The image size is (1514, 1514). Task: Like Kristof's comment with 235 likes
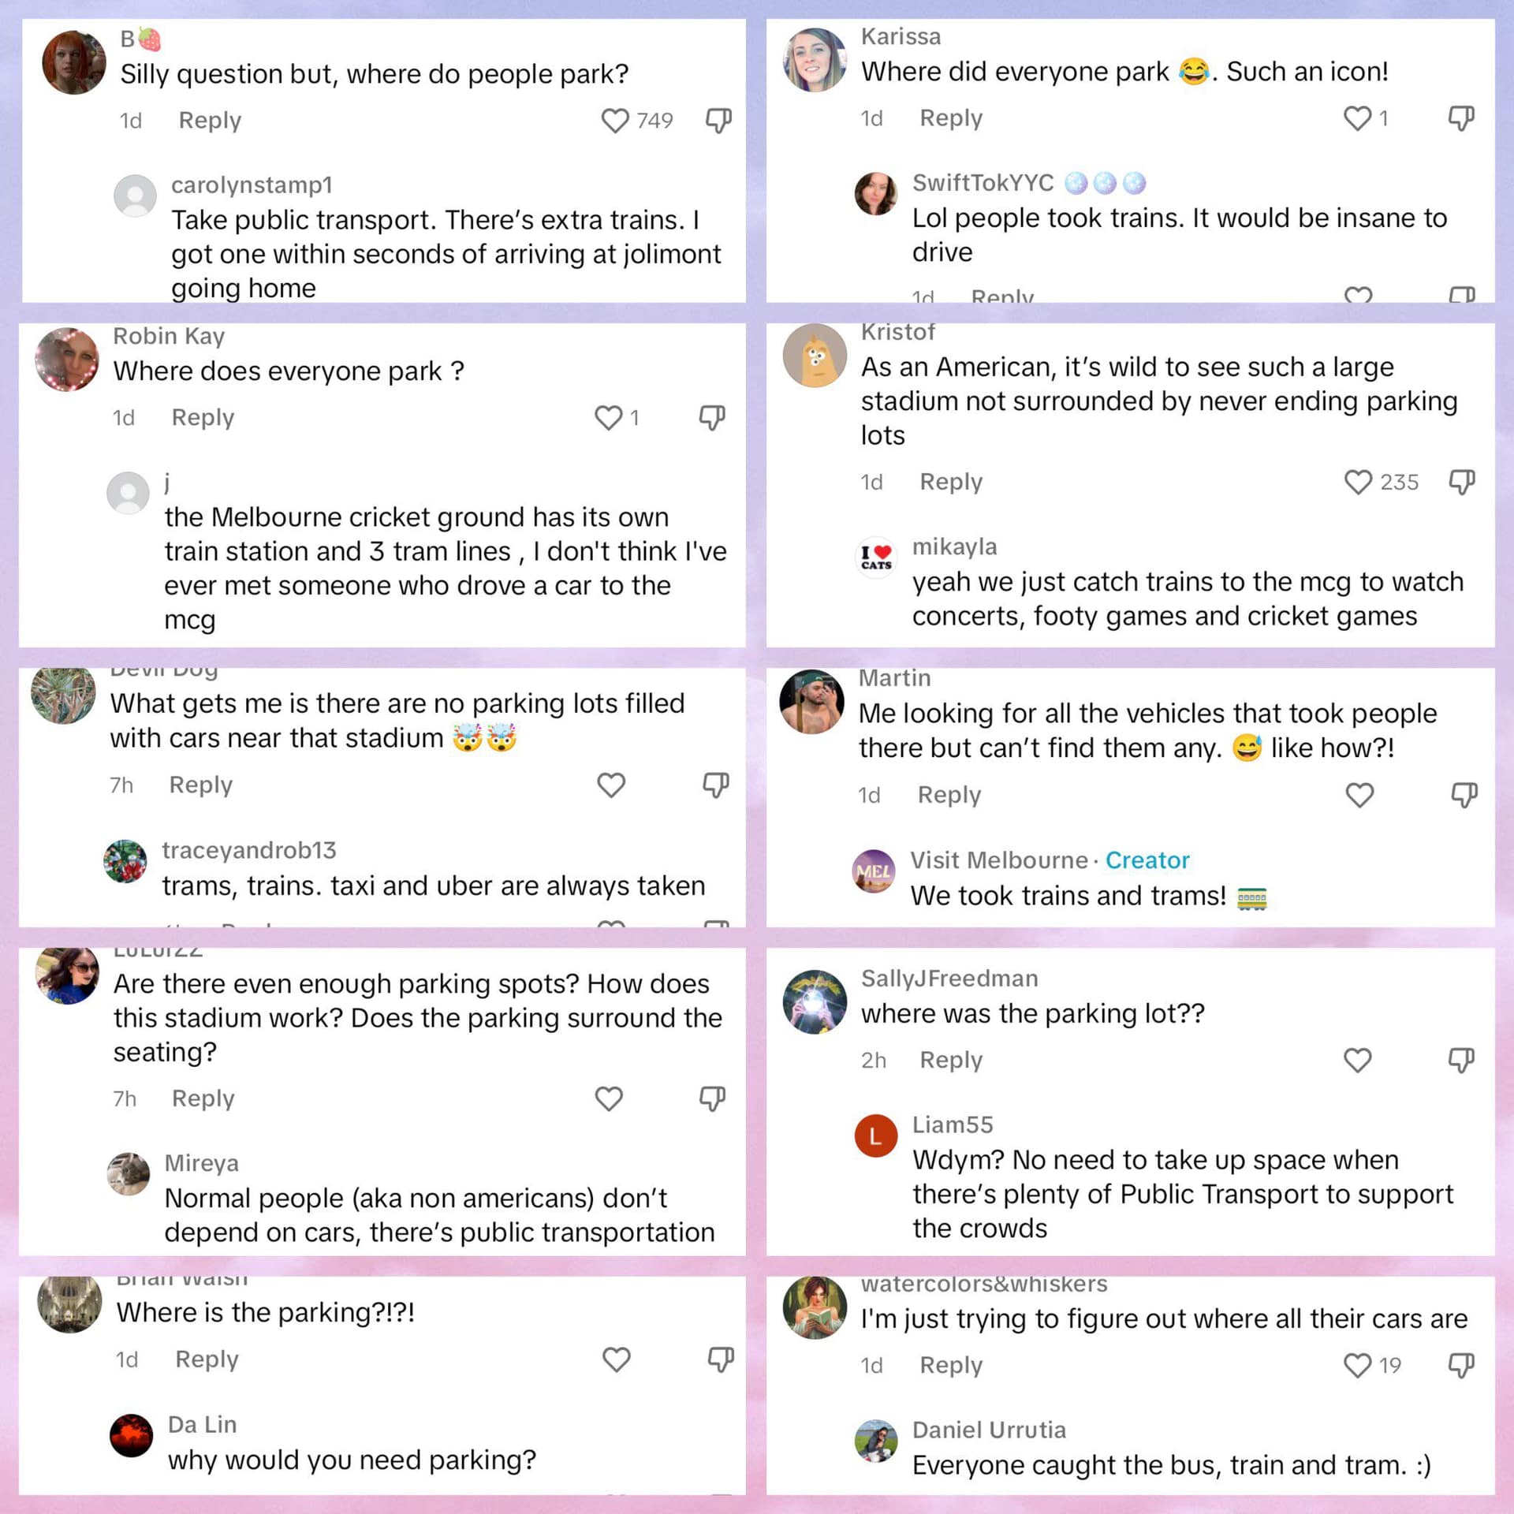point(1358,482)
